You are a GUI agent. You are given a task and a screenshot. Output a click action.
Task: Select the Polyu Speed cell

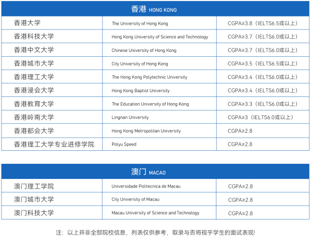tap(124, 144)
